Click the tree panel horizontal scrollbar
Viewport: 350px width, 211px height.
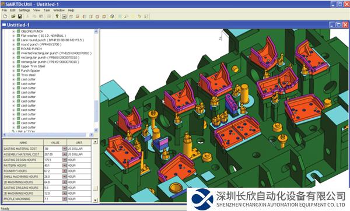[x=48, y=135]
